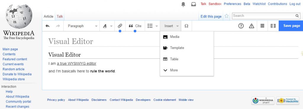This screenshot has width=303, height=109.
Task: Click the link chain icon
Action: (x=120, y=26)
